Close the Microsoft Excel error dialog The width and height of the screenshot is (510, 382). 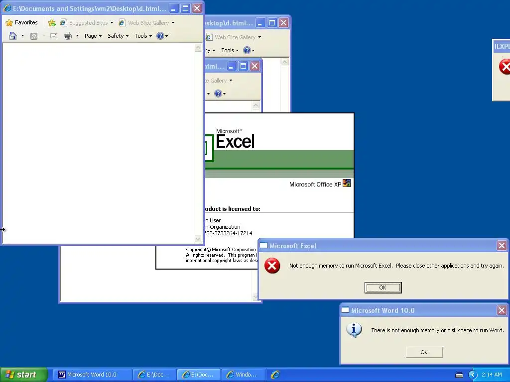[x=502, y=246]
